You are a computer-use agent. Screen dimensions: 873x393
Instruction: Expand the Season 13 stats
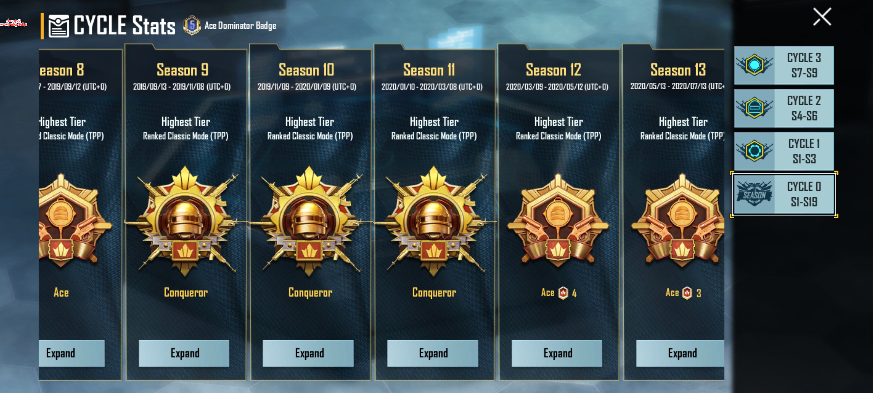680,353
